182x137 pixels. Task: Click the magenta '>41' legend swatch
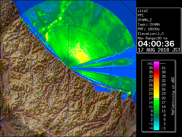pyautogui.click(x=156, y=63)
